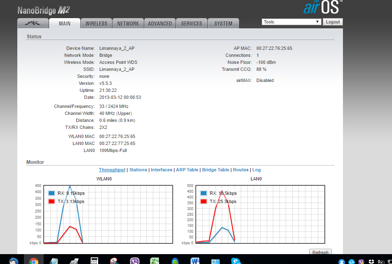Viewport: 392px width, 264px height.
Task: View the ARP Table
Action: click(187, 170)
